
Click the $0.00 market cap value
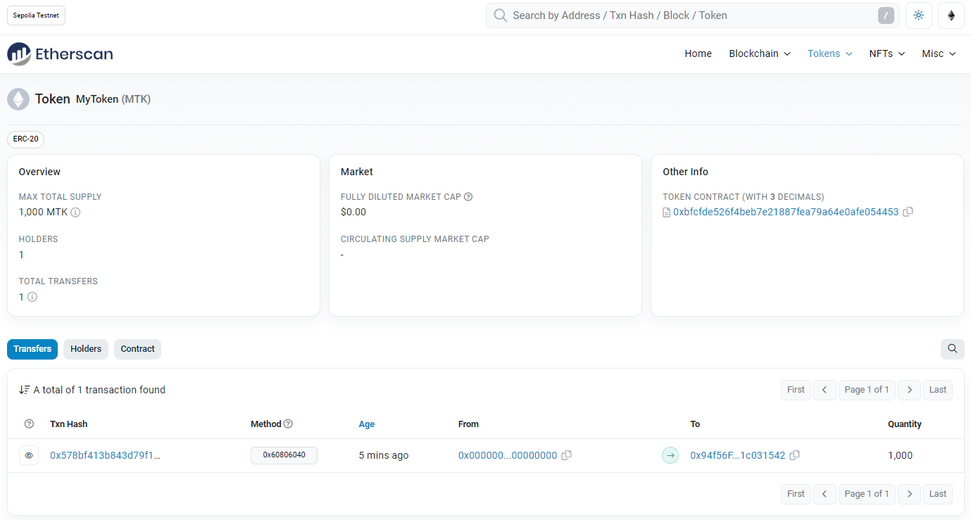[353, 212]
